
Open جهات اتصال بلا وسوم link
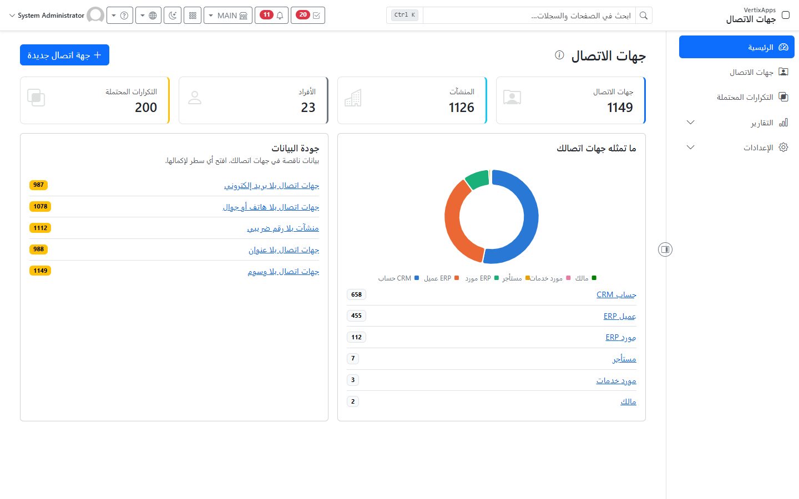pos(284,271)
